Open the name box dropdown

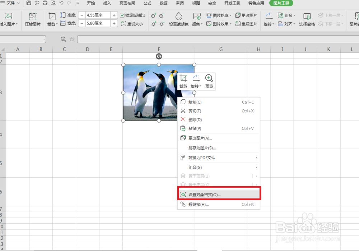coord(44,39)
